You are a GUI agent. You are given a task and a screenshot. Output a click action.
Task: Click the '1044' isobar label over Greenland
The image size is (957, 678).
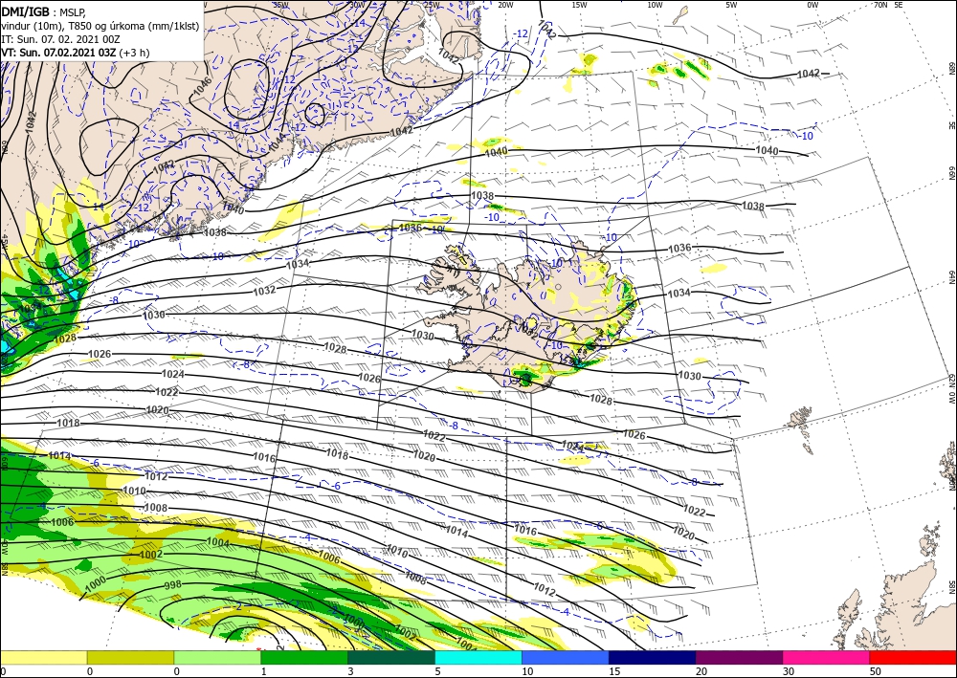click(x=277, y=143)
